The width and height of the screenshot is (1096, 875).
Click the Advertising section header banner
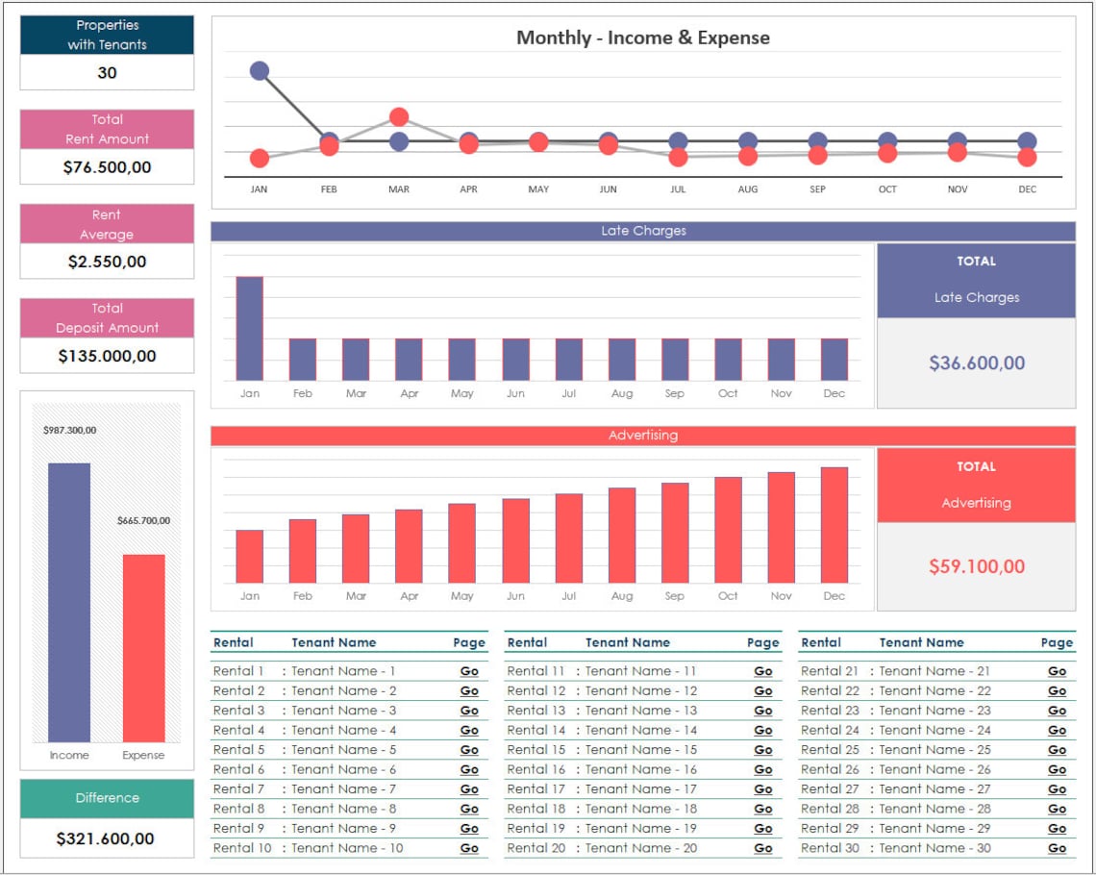click(641, 436)
